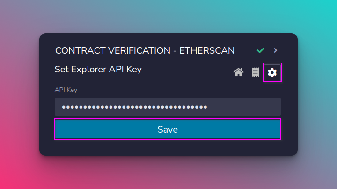337x189 pixels.
Task: Click the CONTRACT VERIFICATION - ETHERSCAN title
Action: tap(145, 50)
